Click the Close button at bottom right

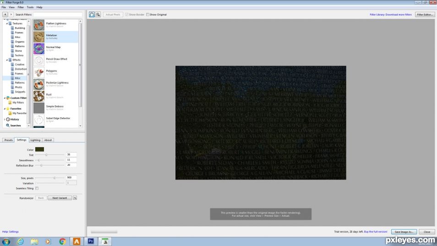point(427,232)
